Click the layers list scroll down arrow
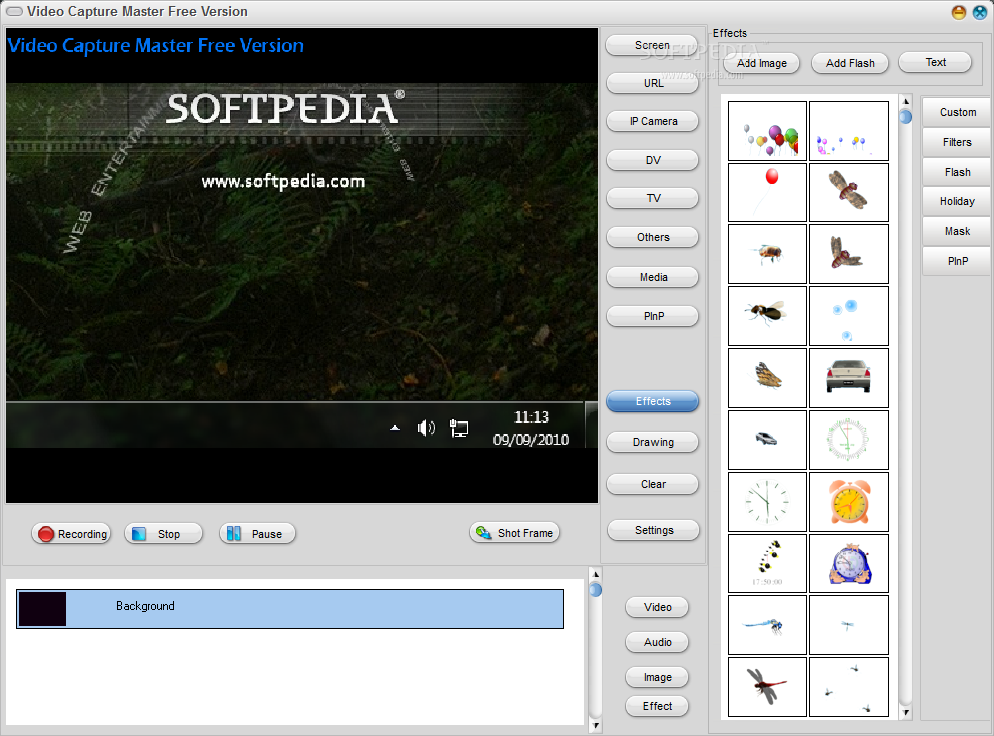This screenshot has height=736, width=994. tap(595, 725)
